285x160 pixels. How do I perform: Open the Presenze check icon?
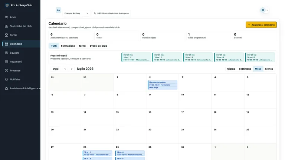point(6,71)
